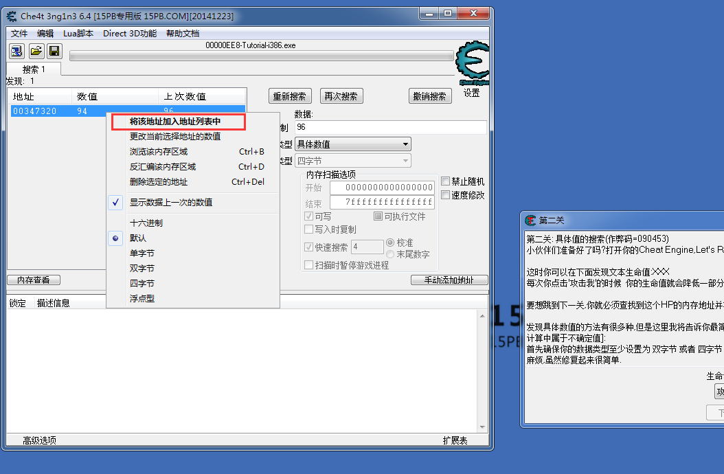
Task: Select 浮点型 in context menu
Action: pos(192,299)
